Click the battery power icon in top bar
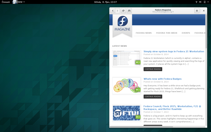 coord(205,2)
